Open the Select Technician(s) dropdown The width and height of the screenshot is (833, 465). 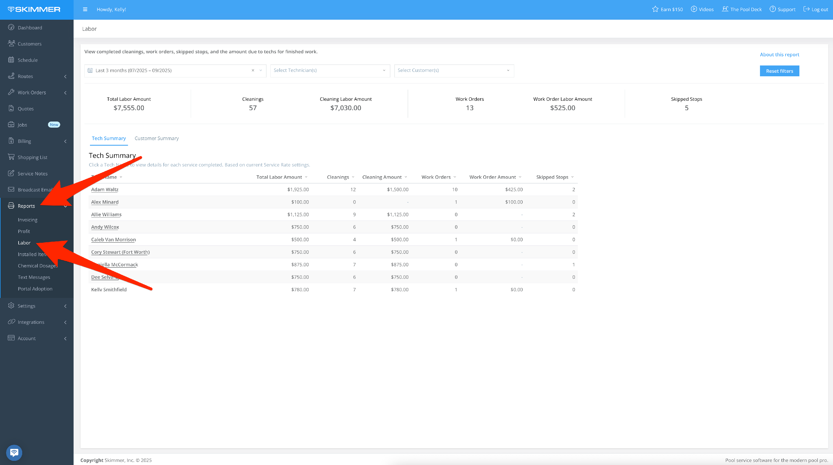(x=330, y=70)
